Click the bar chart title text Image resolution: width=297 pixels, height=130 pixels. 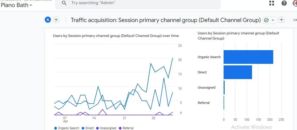pyautogui.click(x=239, y=36)
